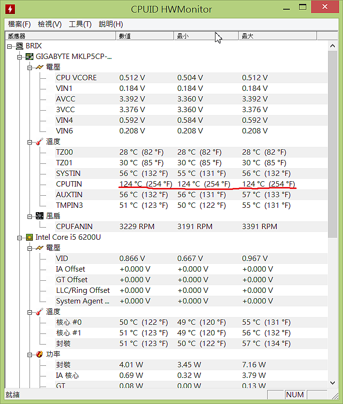Click the scrollbar down arrow

point(332,383)
